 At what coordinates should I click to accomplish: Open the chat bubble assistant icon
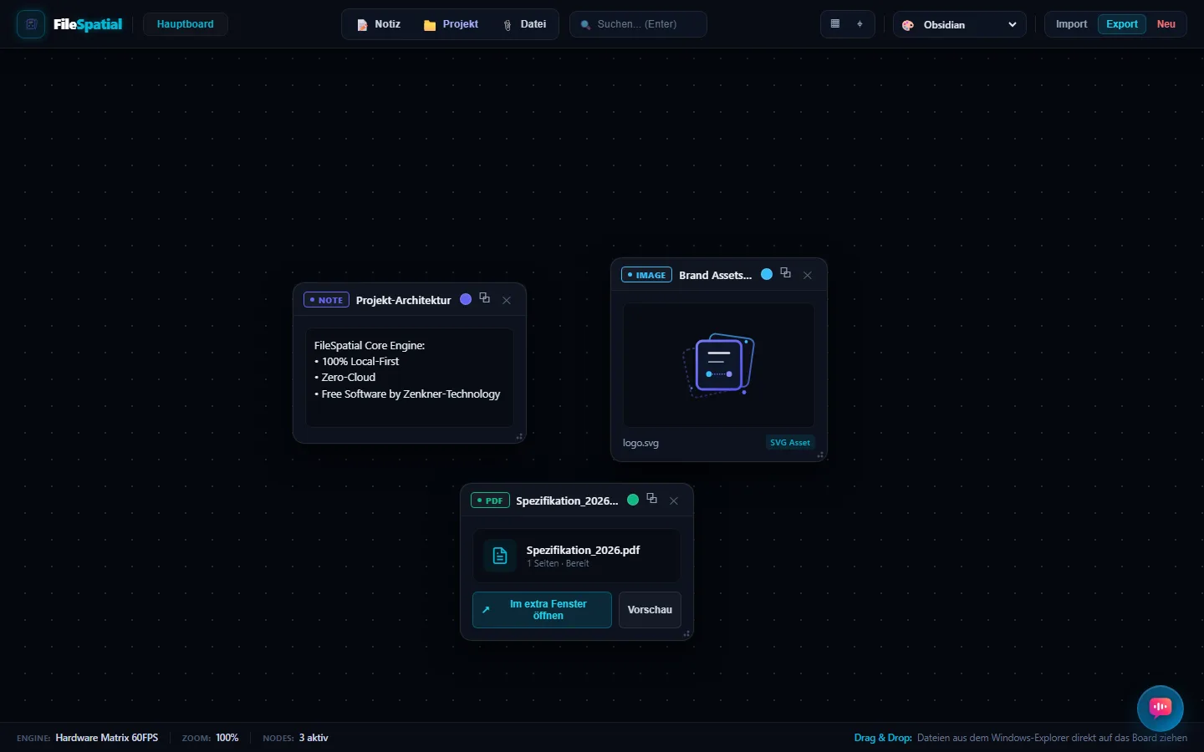pos(1161,709)
